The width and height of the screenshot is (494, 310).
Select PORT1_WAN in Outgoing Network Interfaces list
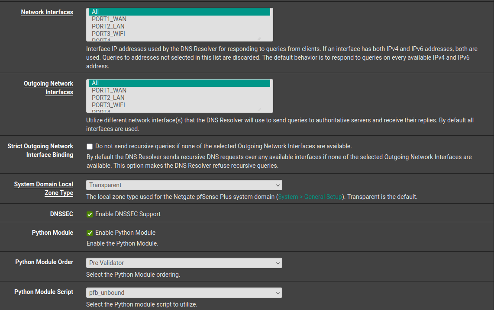pyautogui.click(x=179, y=90)
